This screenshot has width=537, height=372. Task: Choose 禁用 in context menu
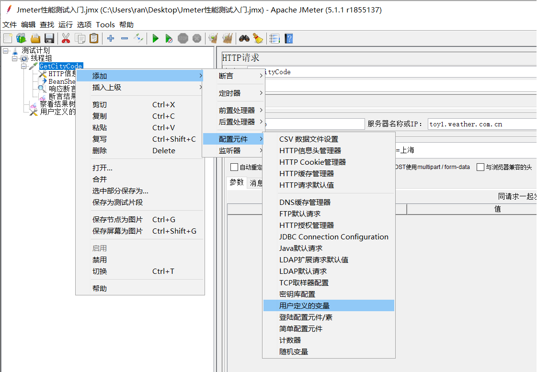point(140,260)
